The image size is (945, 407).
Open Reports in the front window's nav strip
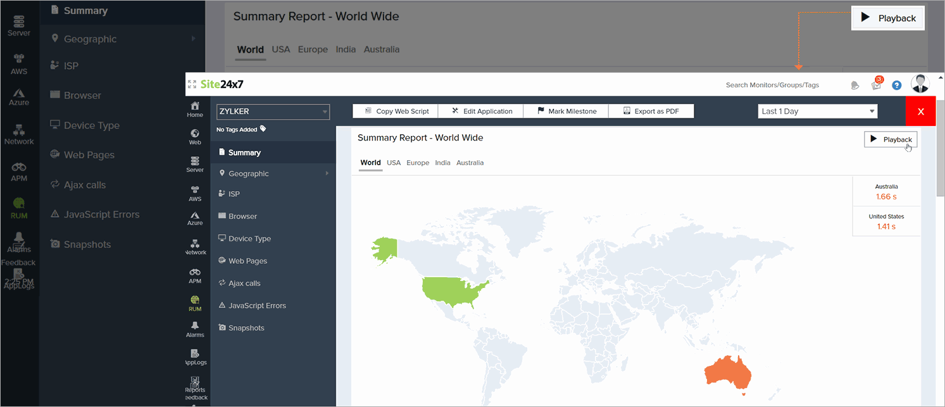click(x=195, y=384)
